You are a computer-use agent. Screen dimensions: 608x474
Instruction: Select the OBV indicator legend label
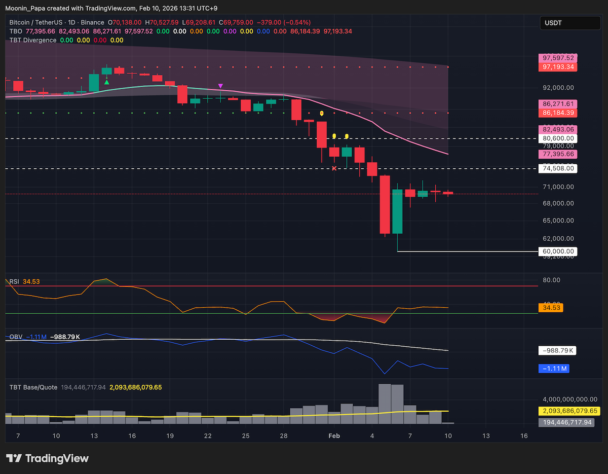[x=15, y=337]
